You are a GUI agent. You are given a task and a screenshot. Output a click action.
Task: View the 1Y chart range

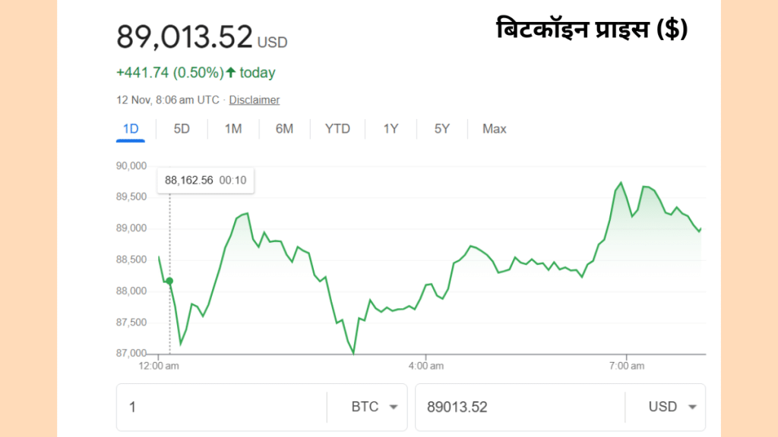[x=391, y=129]
